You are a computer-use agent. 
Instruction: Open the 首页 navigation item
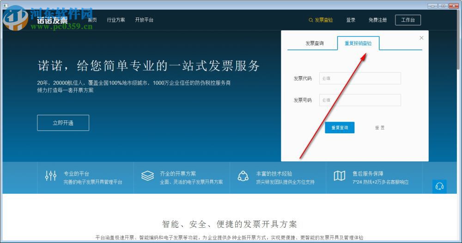92,20
